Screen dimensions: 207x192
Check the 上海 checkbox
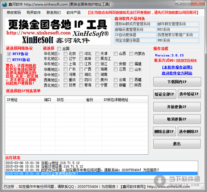pos(66,64)
